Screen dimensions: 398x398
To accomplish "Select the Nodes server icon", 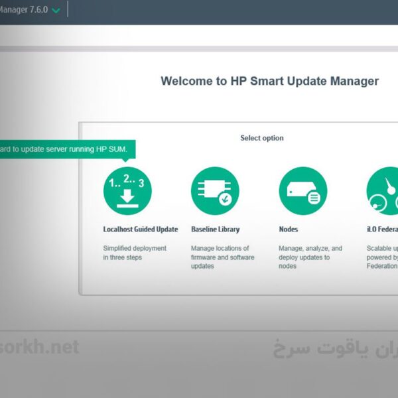I will 303,190.
